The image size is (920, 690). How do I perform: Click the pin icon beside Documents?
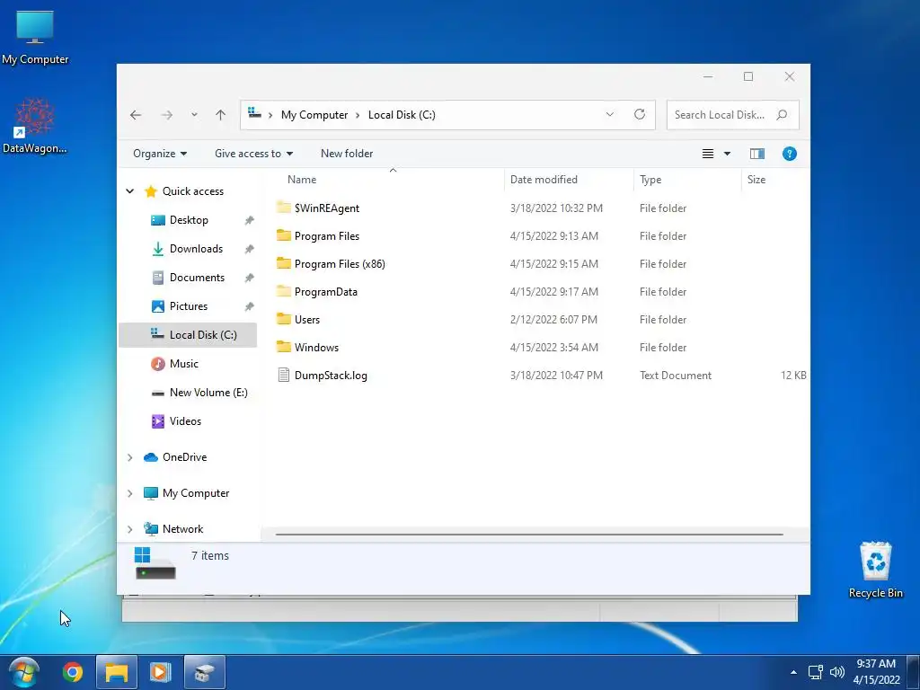250,279
